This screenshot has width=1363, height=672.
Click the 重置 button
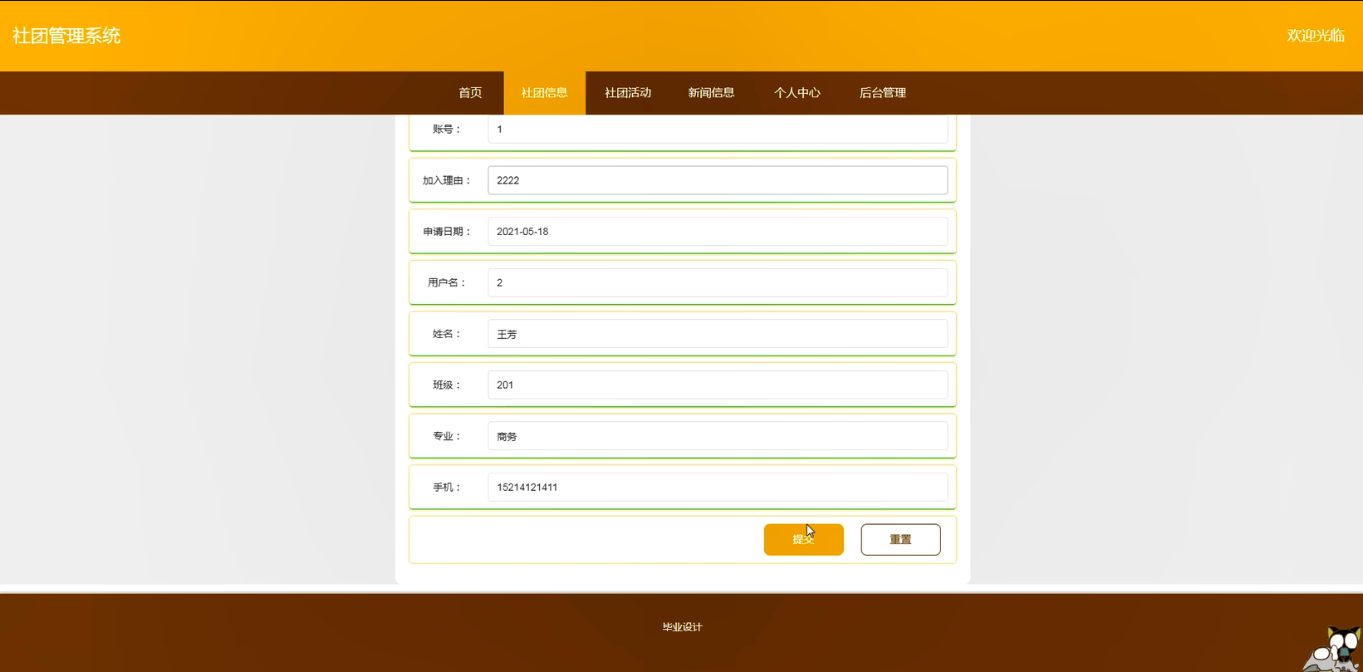point(900,540)
